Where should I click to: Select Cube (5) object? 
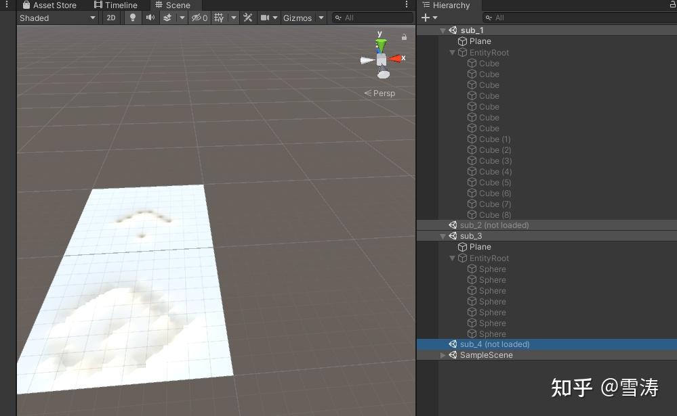[495, 183]
